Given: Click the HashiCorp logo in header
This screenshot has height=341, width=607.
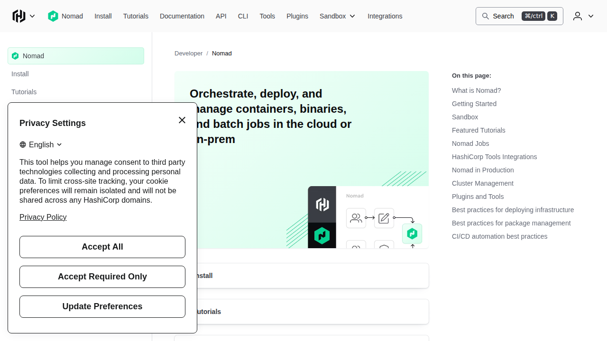Looking at the screenshot, I should click(19, 16).
